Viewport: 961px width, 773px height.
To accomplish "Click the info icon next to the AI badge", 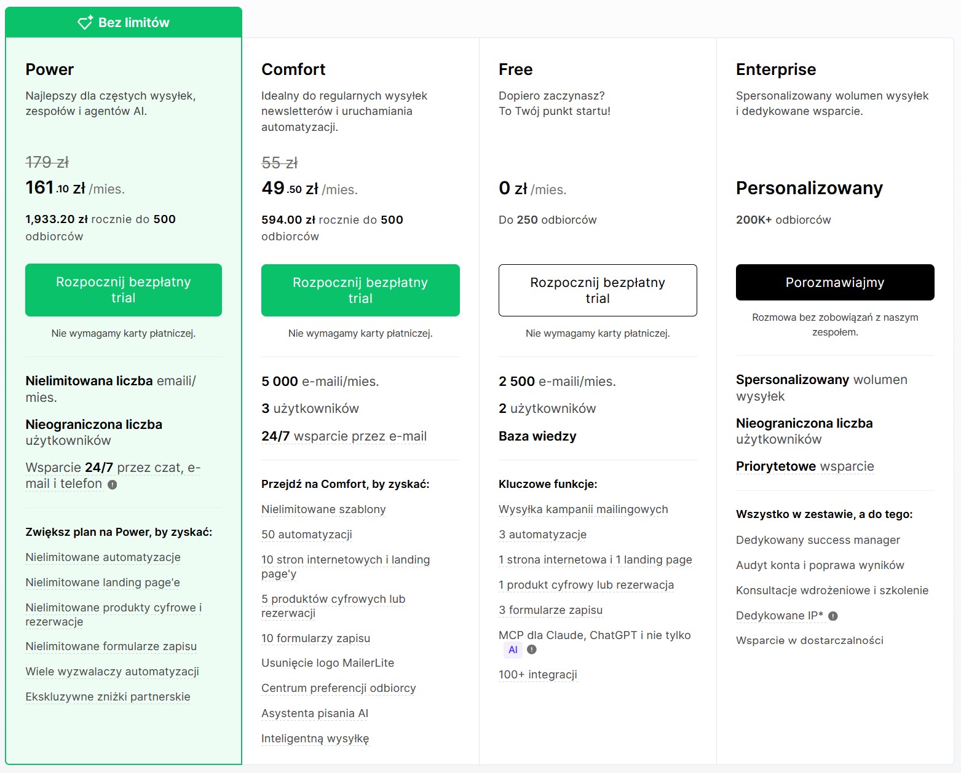I will pyautogui.click(x=532, y=649).
